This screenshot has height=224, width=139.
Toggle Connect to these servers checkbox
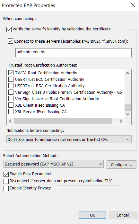(x=11, y=41)
